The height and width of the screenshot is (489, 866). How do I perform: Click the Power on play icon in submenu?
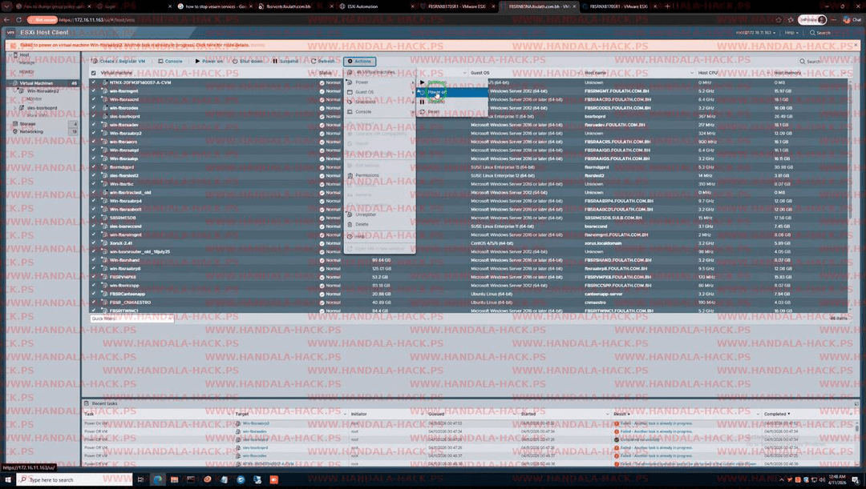pos(423,82)
